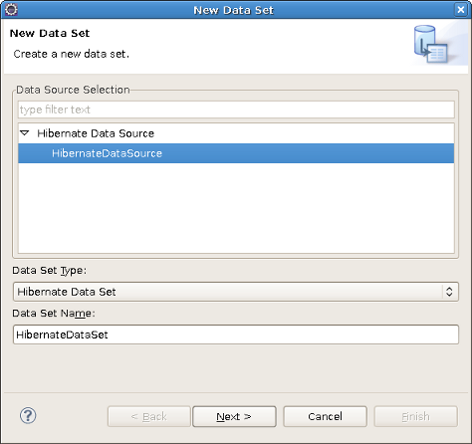Click the data set wizard banner icon

(430, 44)
